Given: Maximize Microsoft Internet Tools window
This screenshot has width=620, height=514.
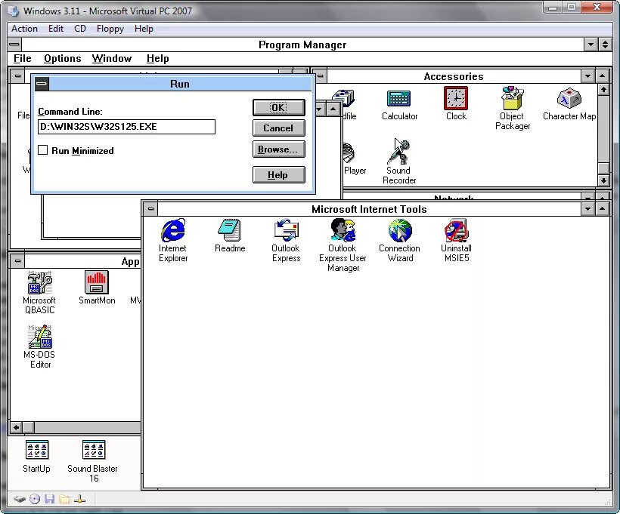Looking at the screenshot, I should coord(602,209).
